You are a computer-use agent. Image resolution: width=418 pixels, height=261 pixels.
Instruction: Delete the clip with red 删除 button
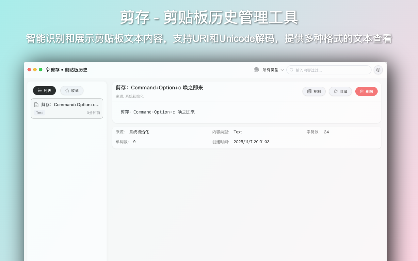click(366, 91)
